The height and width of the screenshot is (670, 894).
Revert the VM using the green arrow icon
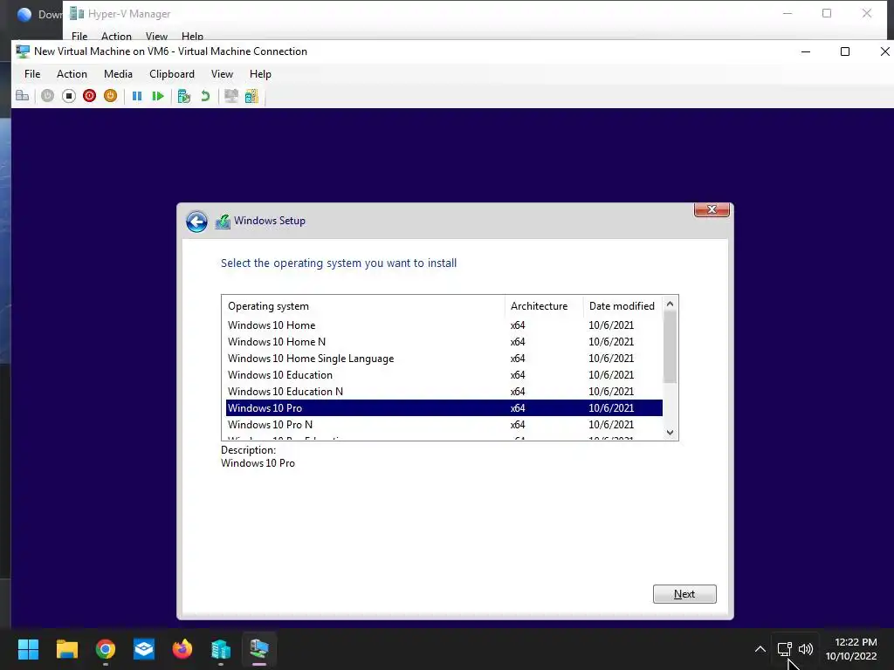click(205, 96)
